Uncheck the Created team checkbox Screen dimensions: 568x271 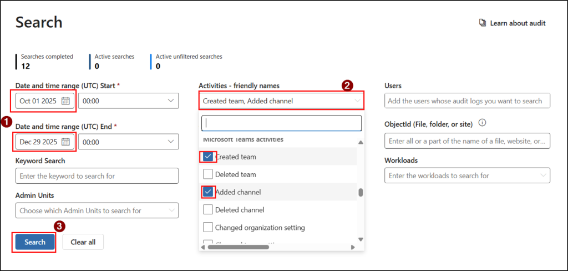[x=208, y=157]
